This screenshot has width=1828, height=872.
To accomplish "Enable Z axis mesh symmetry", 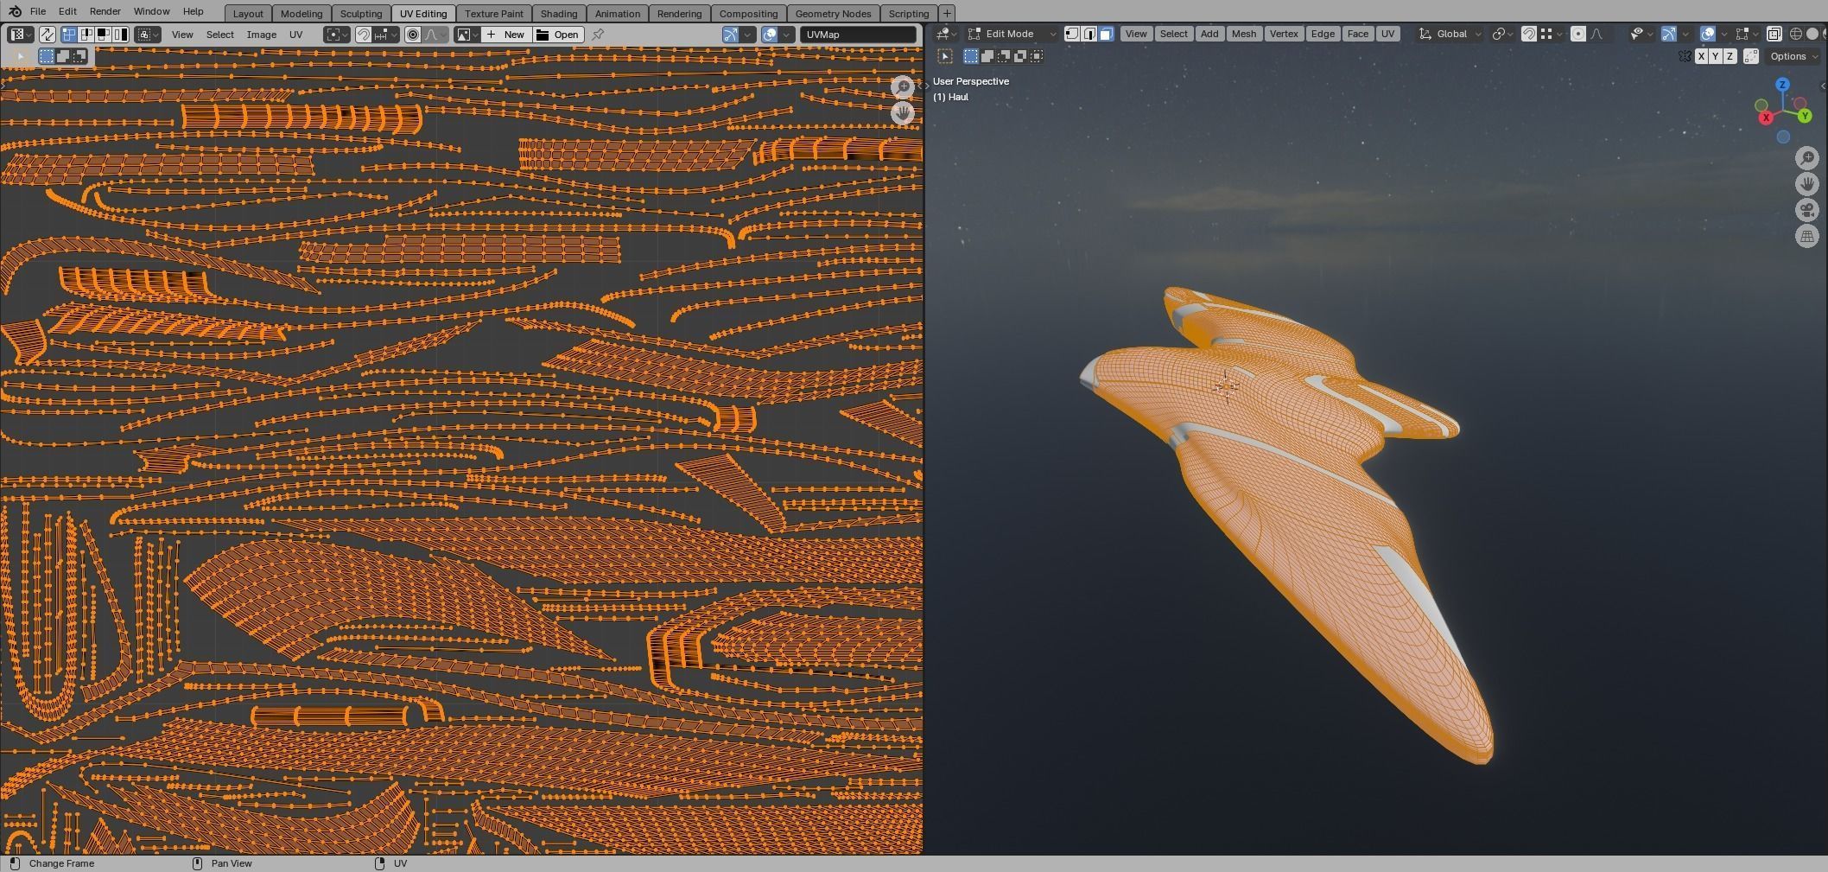I will click(1730, 56).
